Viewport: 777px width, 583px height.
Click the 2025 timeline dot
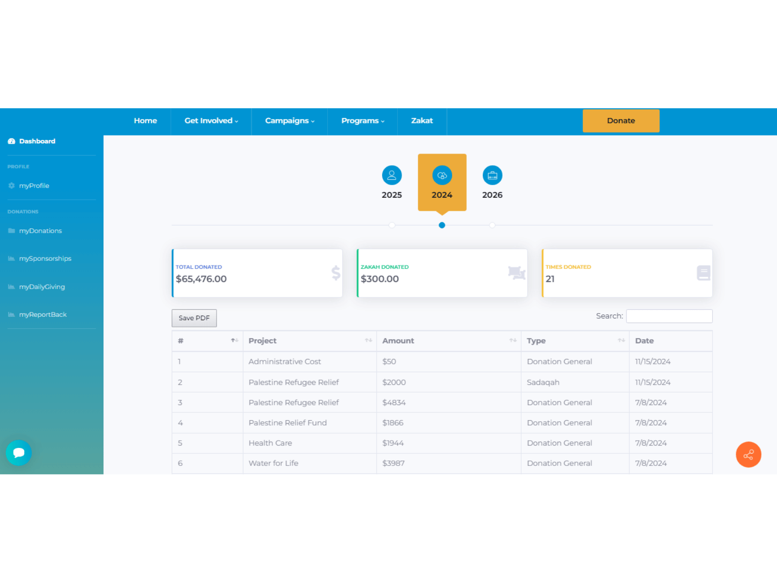(x=392, y=225)
